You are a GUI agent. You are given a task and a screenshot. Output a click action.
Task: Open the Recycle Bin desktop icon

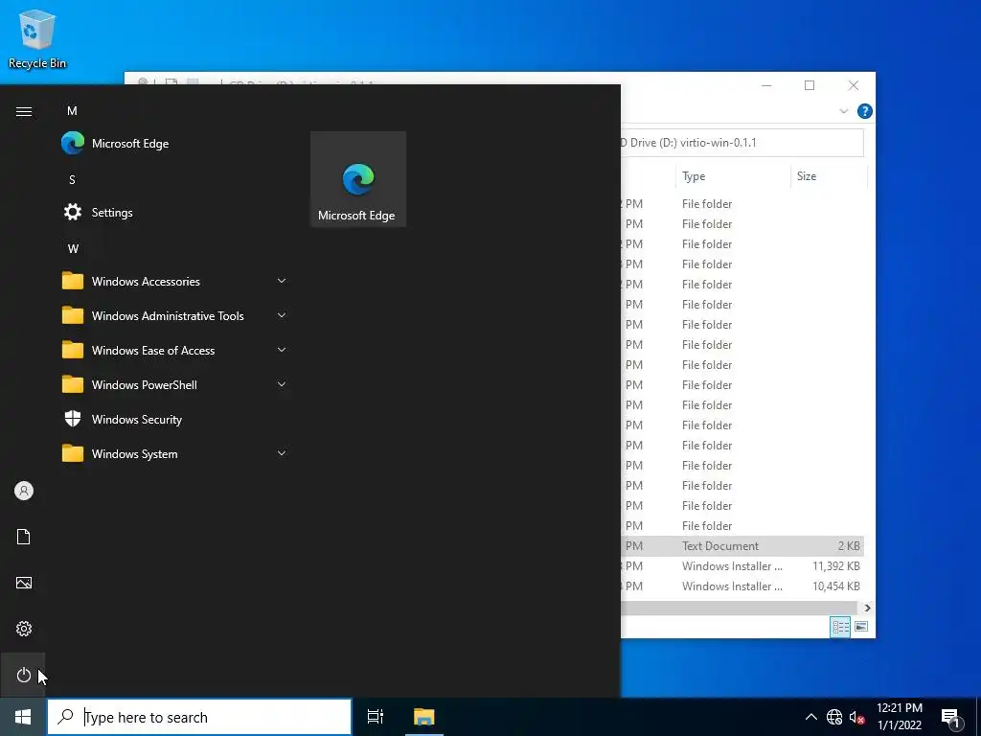[37, 38]
